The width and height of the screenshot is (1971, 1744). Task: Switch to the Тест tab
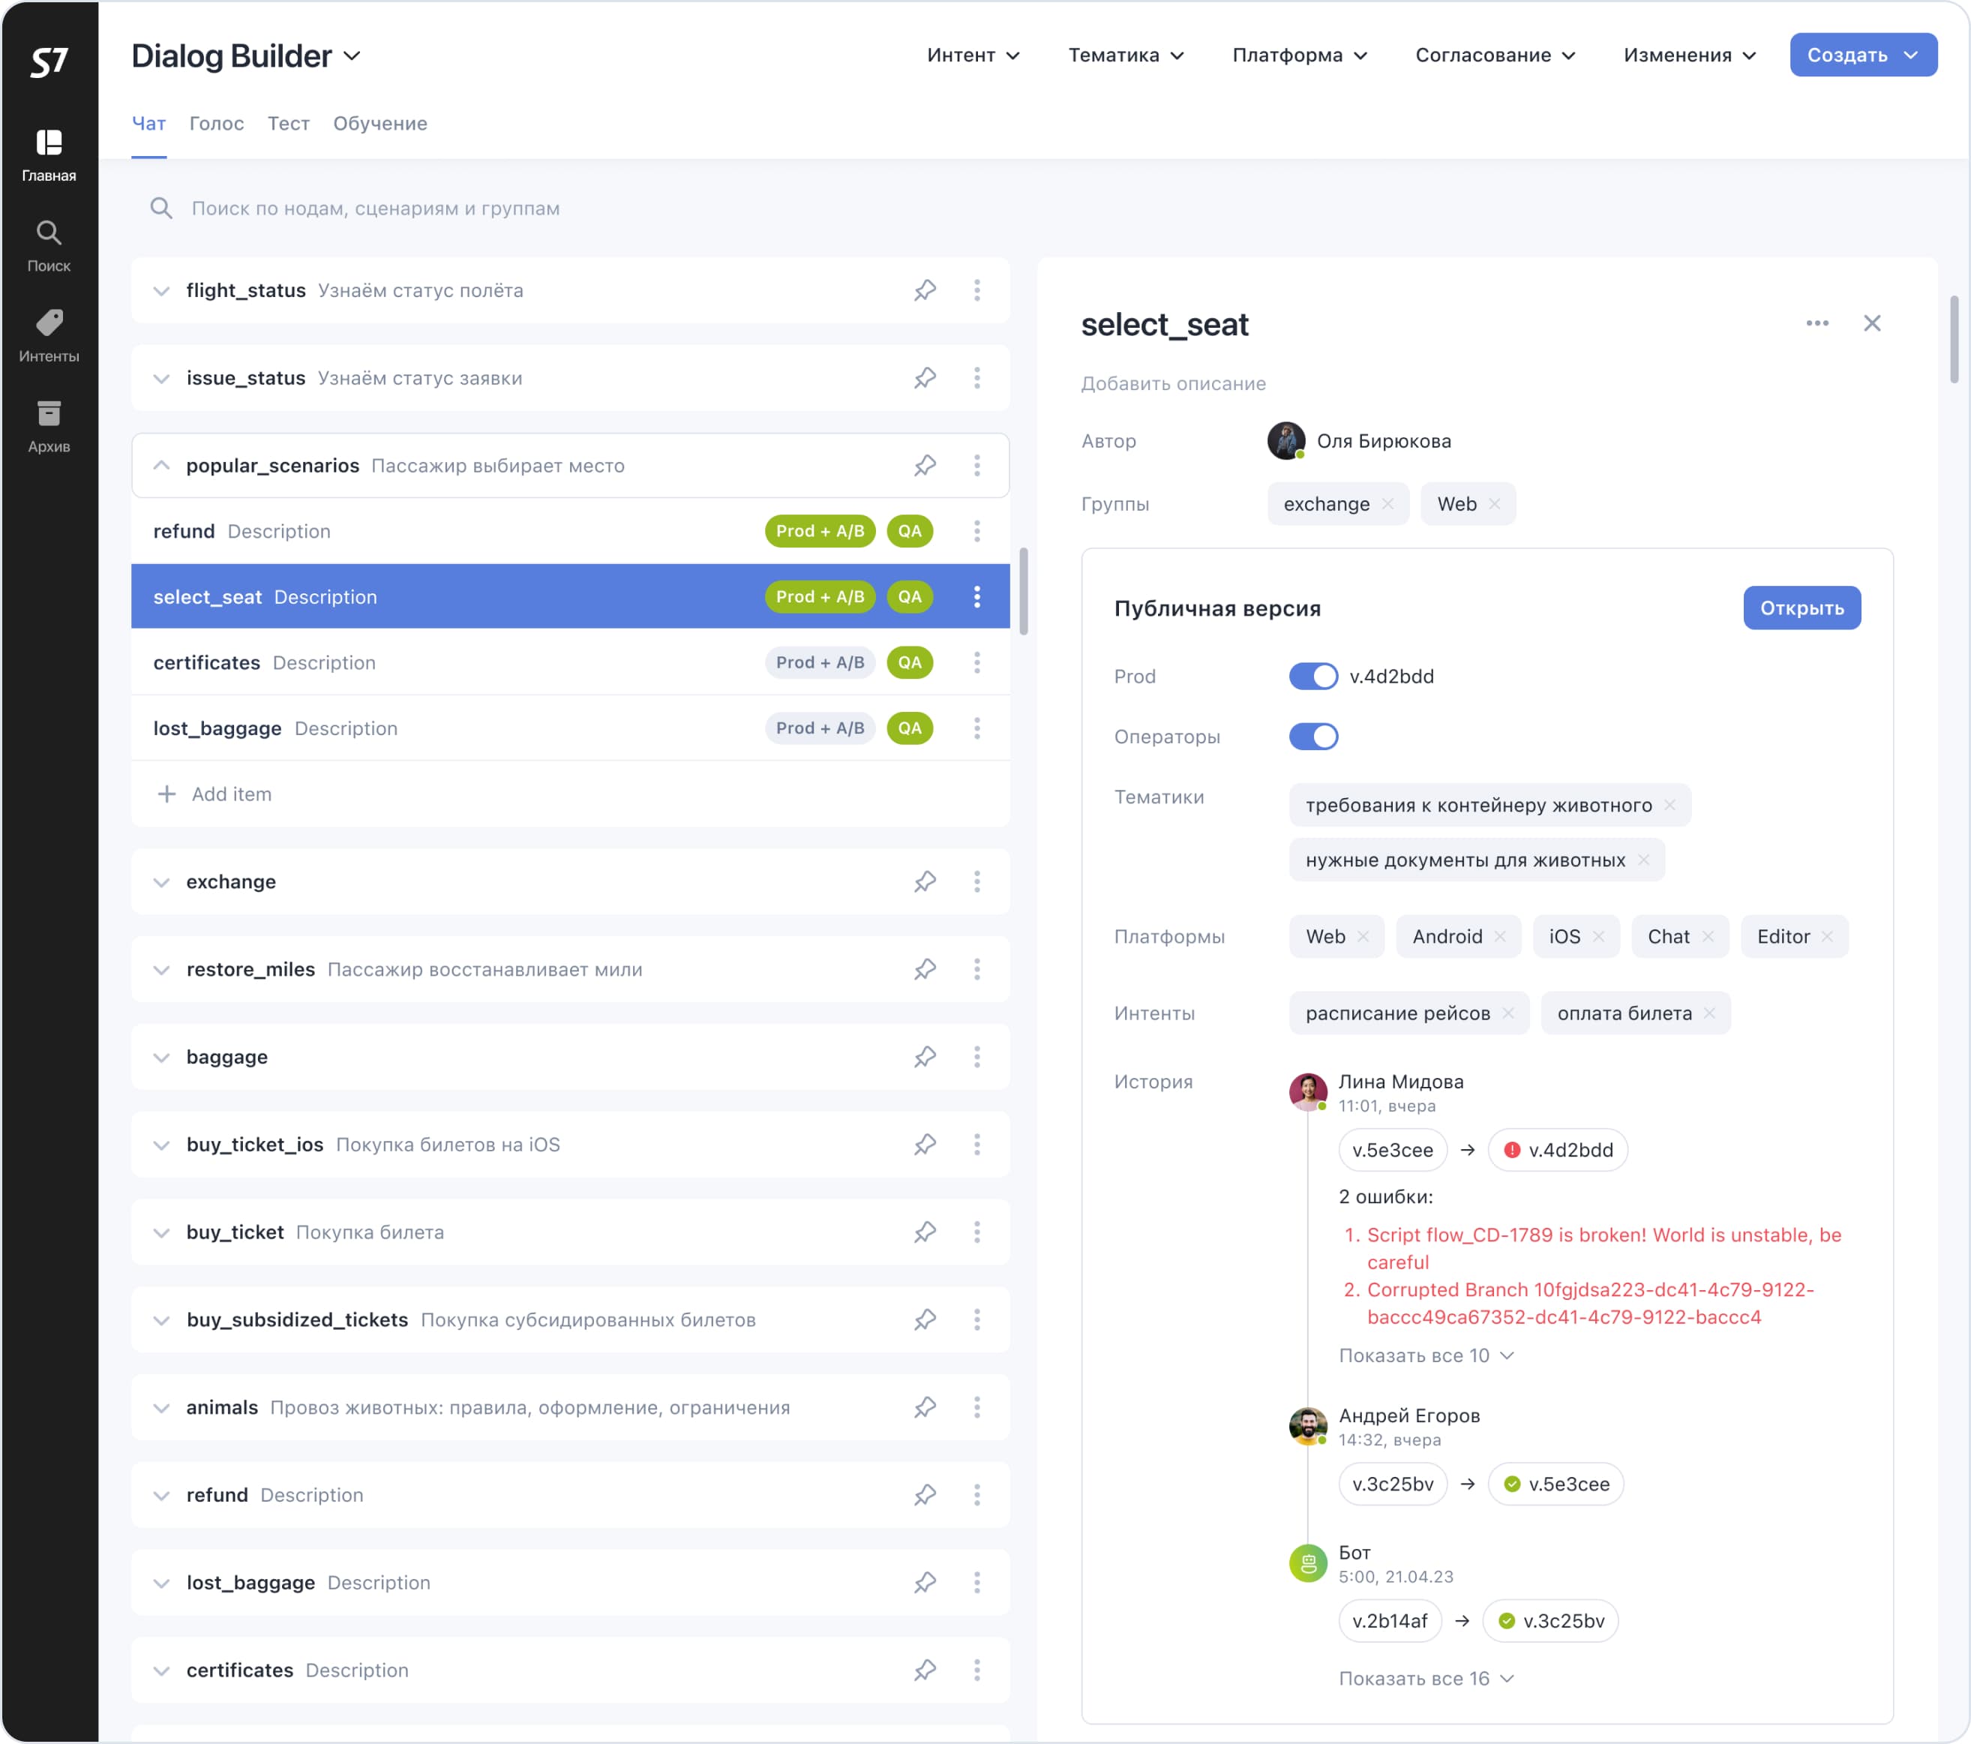tap(288, 124)
